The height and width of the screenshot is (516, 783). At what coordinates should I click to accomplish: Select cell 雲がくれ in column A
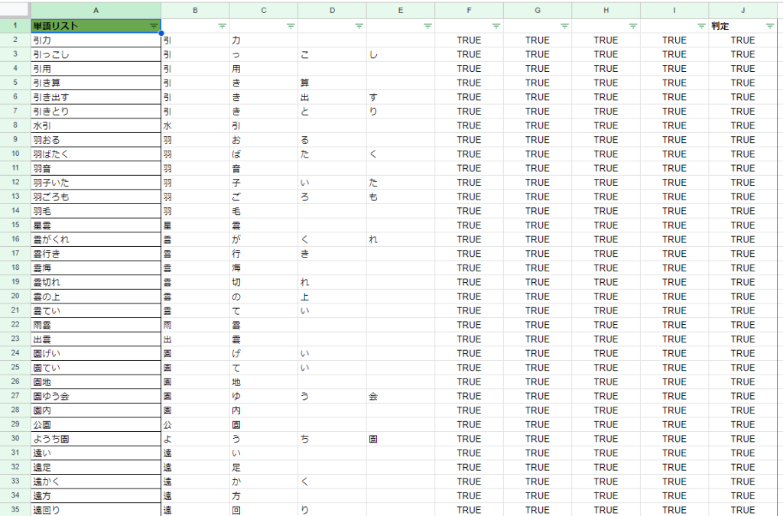96,239
